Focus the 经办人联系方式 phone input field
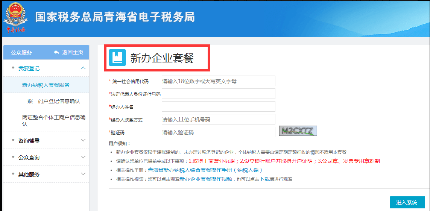This screenshot has height=211, width=430. coord(218,119)
